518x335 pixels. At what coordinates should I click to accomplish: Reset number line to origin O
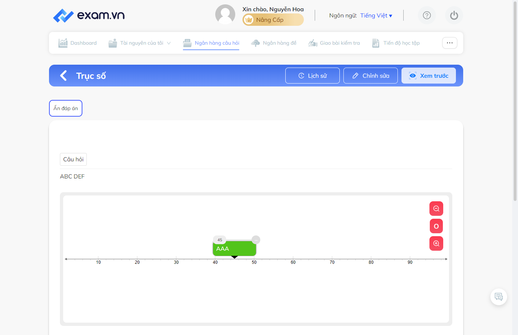[436, 226]
